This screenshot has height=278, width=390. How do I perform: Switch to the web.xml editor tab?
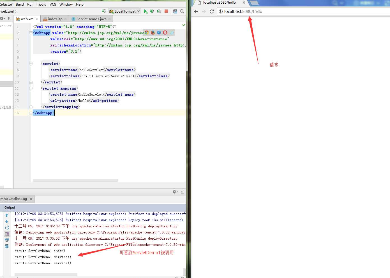[x=27, y=19]
